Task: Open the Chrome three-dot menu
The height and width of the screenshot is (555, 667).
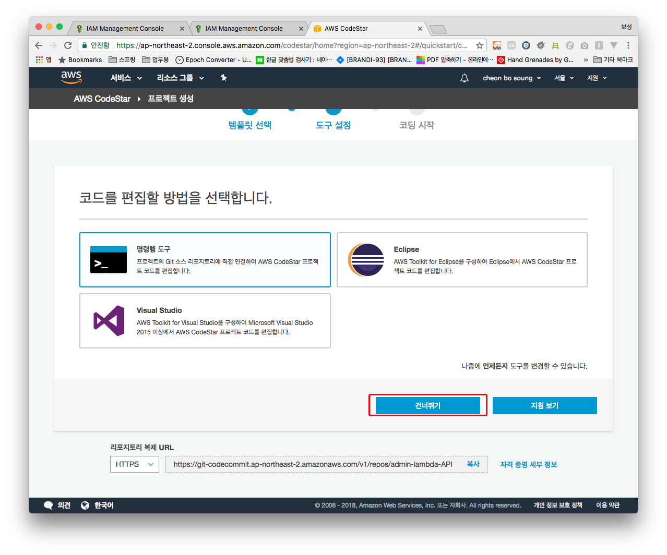Action: pyautogui.click(x=628, y=45)
